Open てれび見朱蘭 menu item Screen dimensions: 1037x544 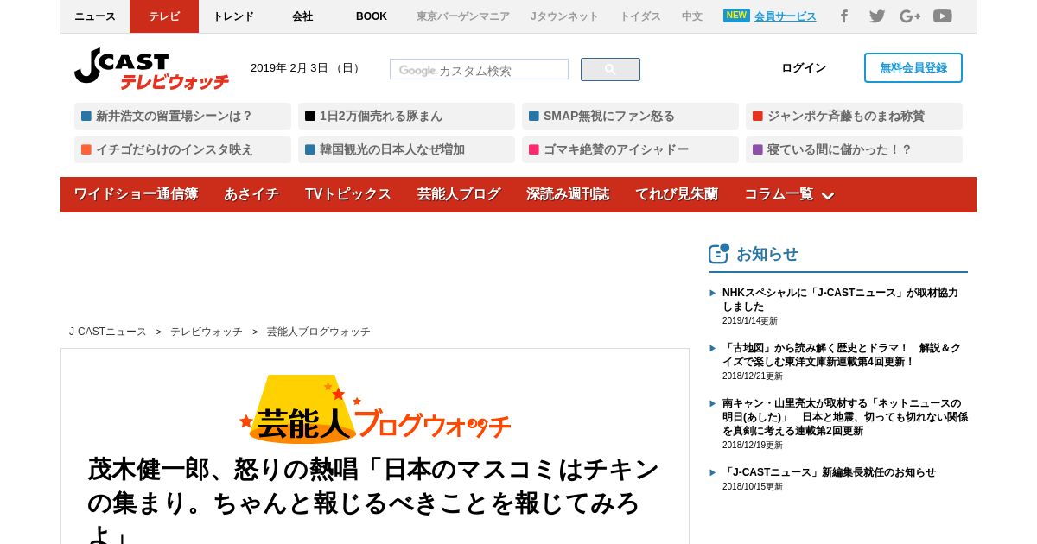click(x=677, y=194)
